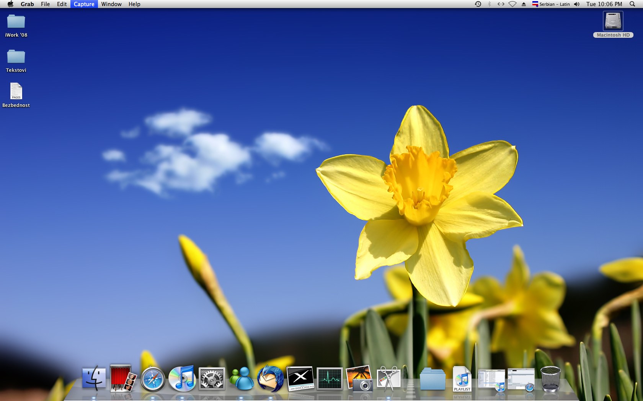Open the AirPort Wi-Fi status menu
This screenshot has height=401, width=643.
512,4
